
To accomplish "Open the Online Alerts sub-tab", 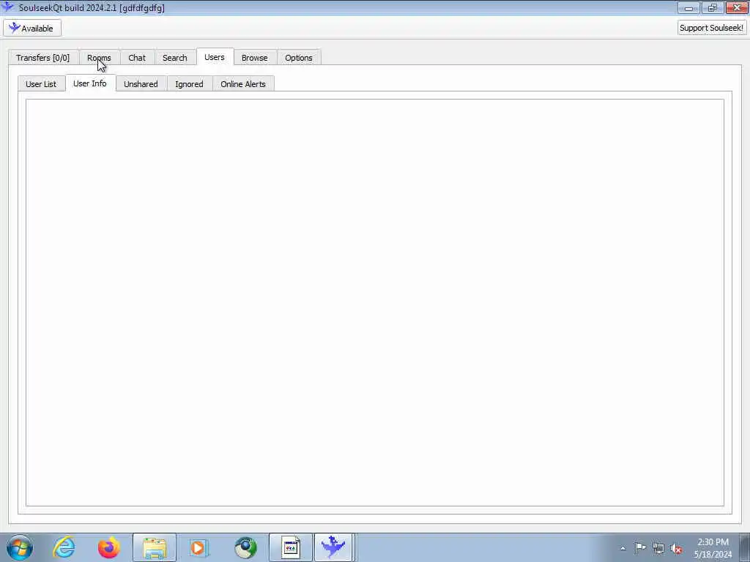I will coord(243,83).
